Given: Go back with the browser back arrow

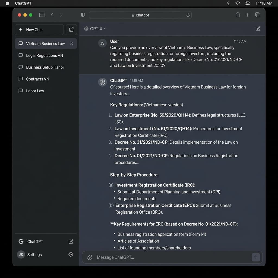Looking at the screenshot, I should 52,15.
